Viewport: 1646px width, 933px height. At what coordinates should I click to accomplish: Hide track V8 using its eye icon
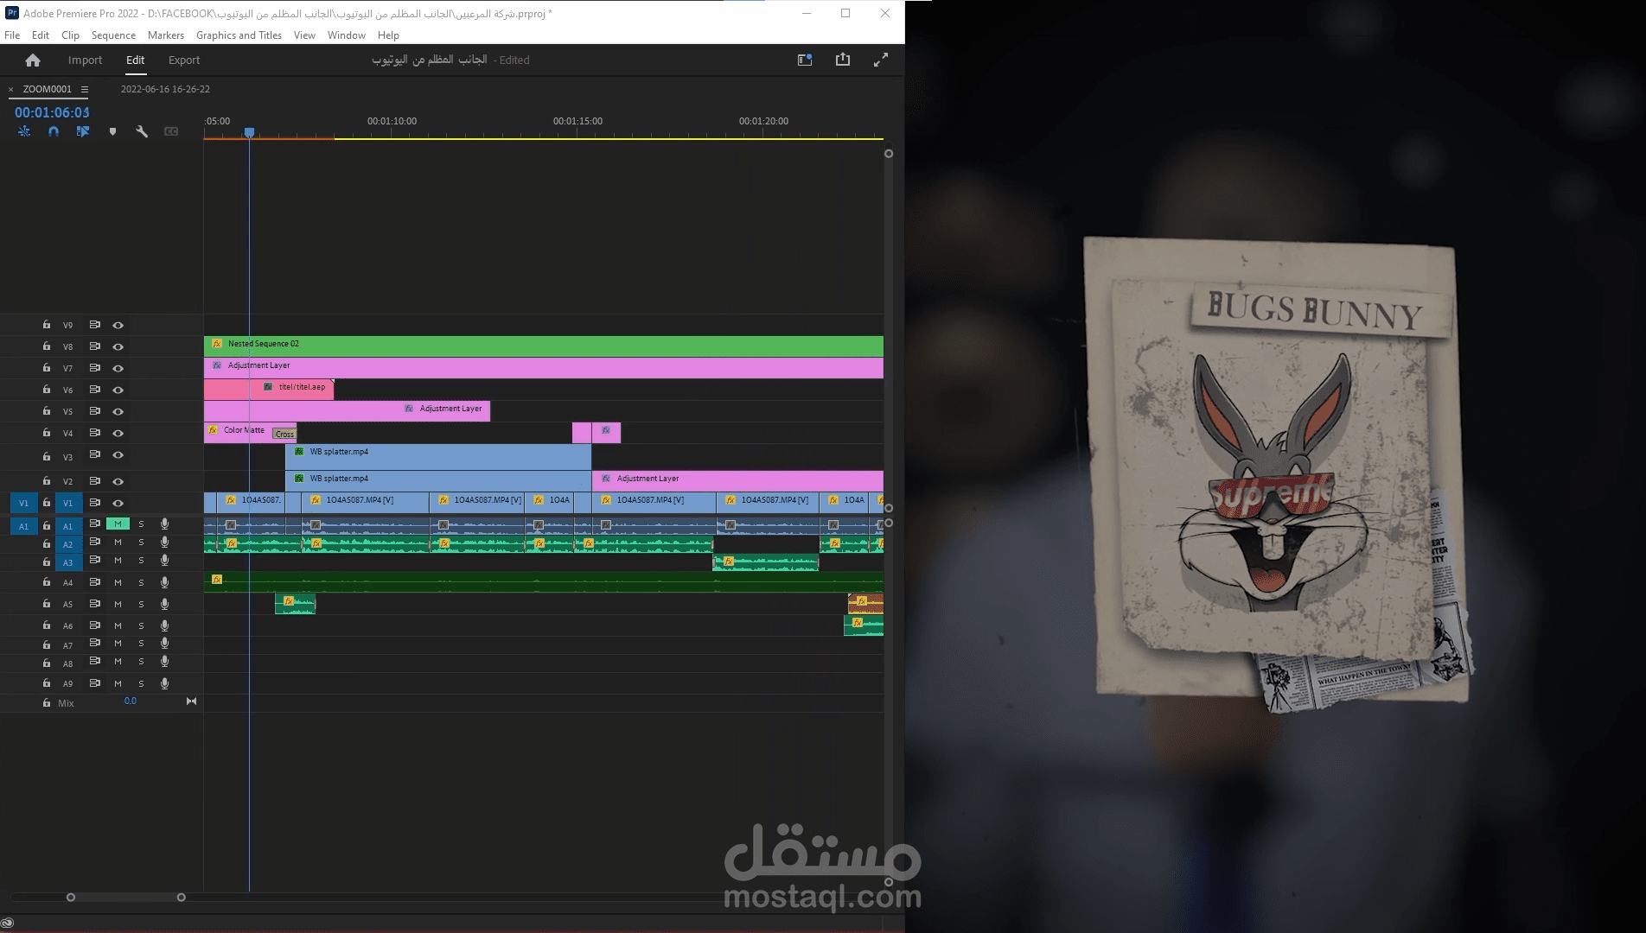tap(118, 346)
